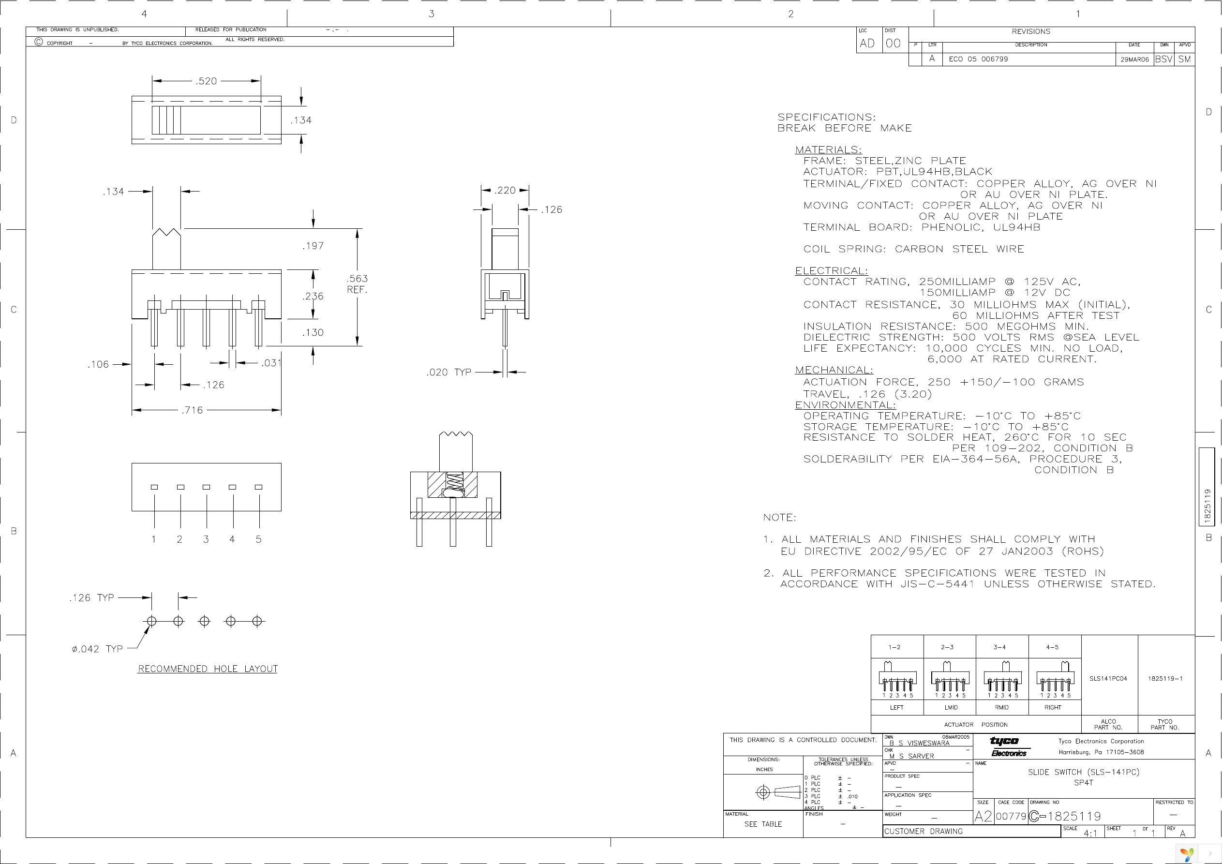The image size is (1222, 864).
Task: Click "Tyco Electronics Corporation" company name
Action: [1101, 742]
